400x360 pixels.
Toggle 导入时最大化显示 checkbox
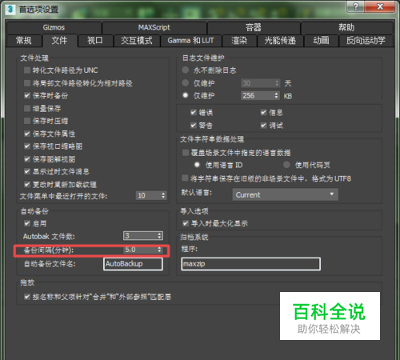point(186,223)
